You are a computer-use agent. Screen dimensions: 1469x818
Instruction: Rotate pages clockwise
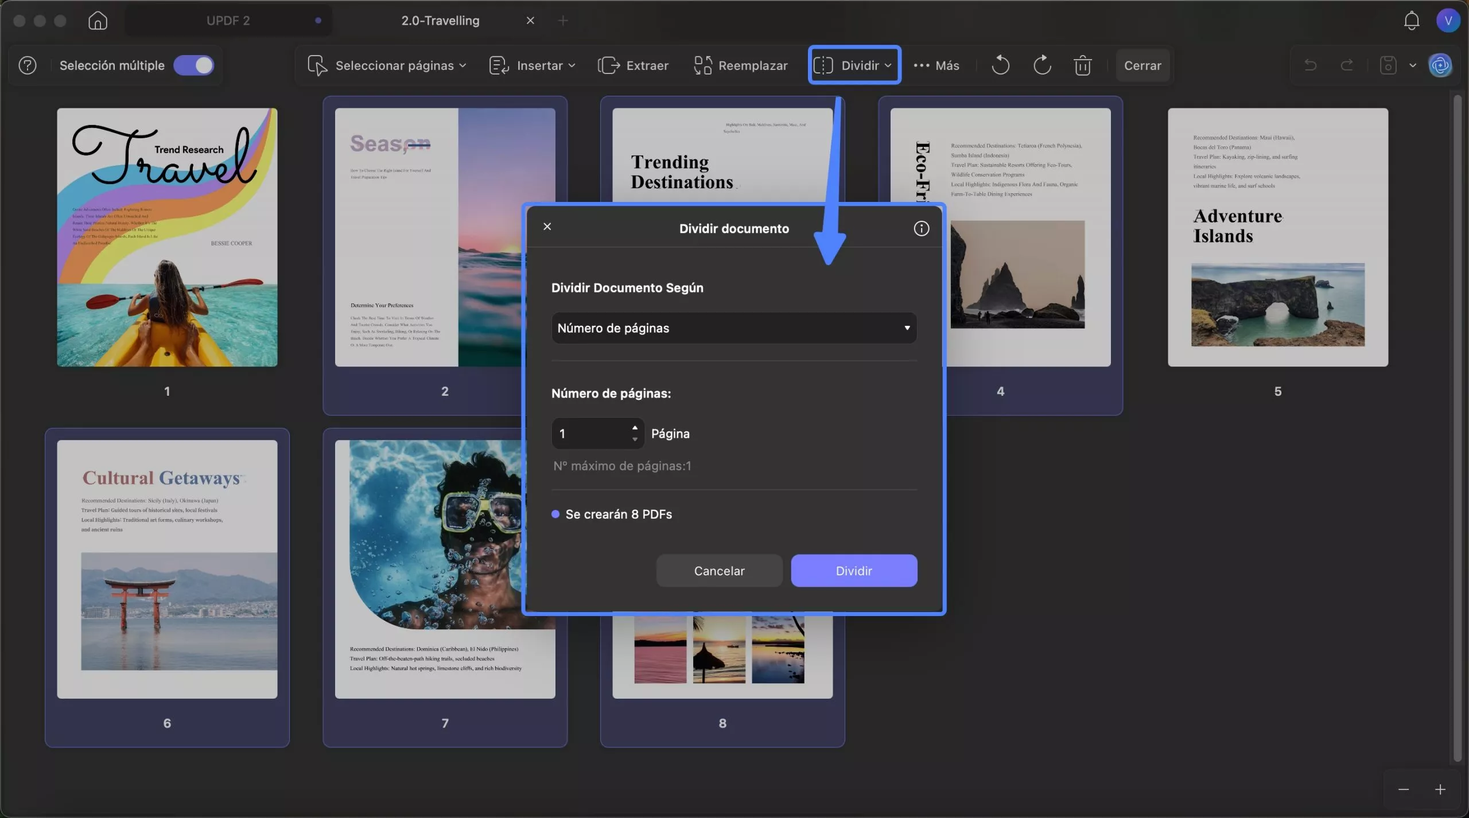click(1042, 65)
